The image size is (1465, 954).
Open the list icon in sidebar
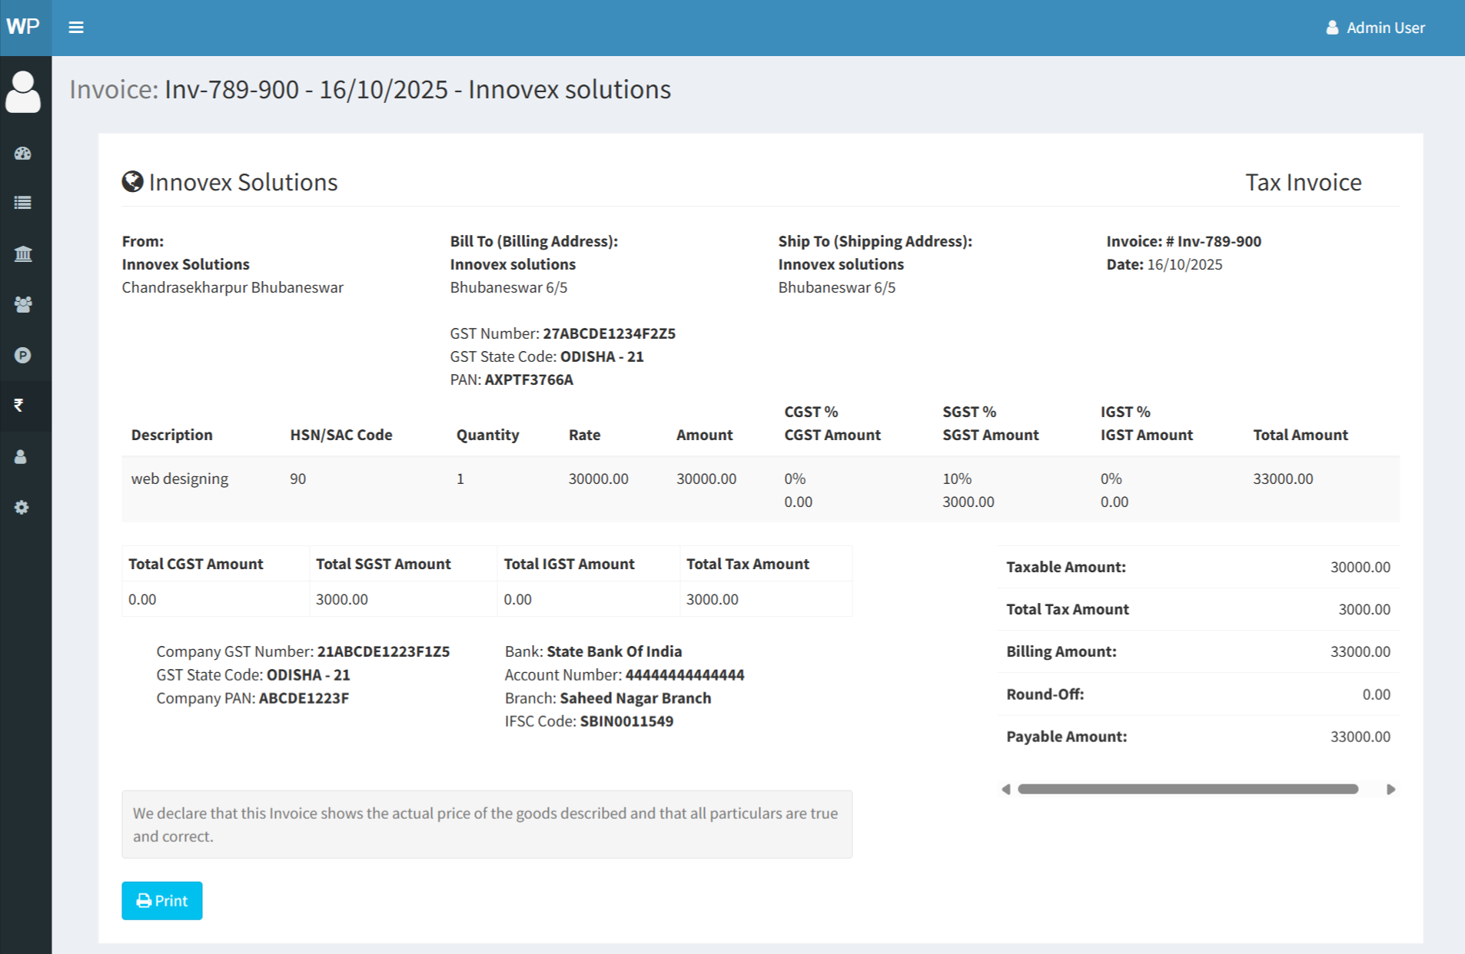(22, 203)
